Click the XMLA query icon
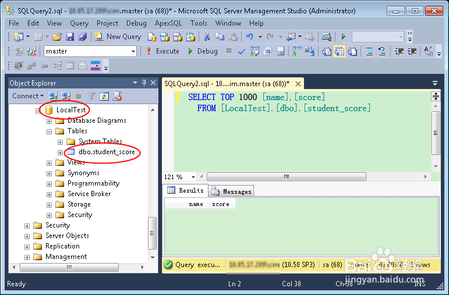 pyautogui.click(x=190, y=37)
